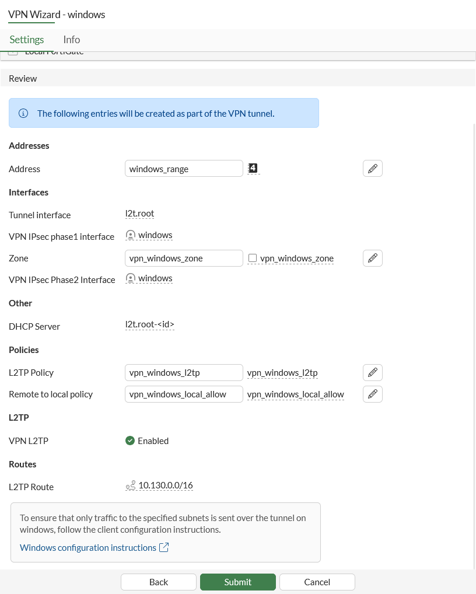The image size is (476, 594).
Task: Open Windows configuration instructions link
Action: tap(88, 547)
